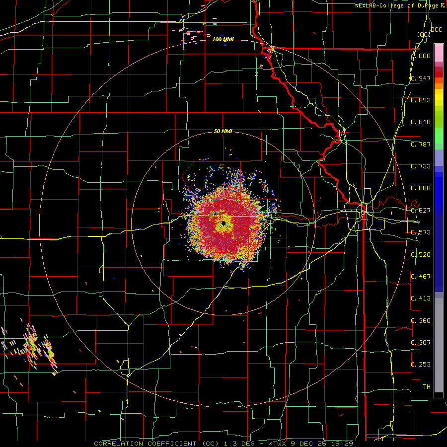Click the bright green segment of the color bar
Image resolution: width=447 pixels, height=447 pixels.
pos(439,136)
